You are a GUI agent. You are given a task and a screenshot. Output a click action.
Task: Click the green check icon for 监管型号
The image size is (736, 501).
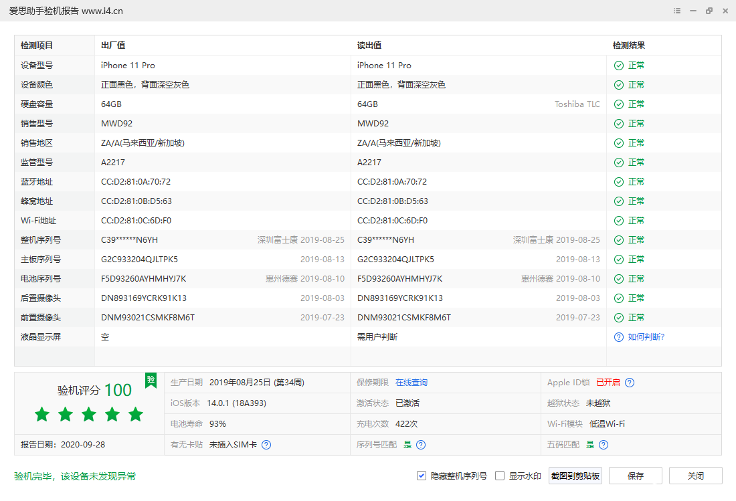pos(619,163)
